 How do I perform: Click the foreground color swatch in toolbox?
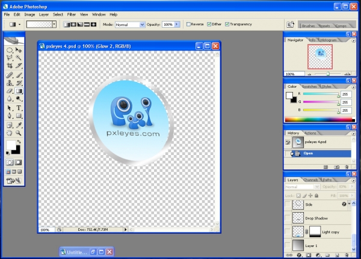coord(11,145)
